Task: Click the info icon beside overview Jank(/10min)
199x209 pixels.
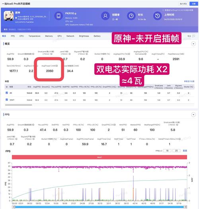Action: pyautogui.click(x=69, y=54)
